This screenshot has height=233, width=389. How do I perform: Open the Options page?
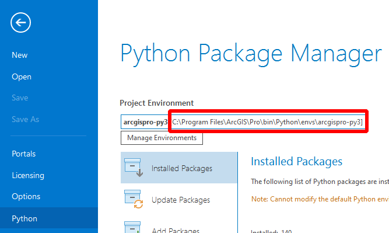(x=26, y=196)
